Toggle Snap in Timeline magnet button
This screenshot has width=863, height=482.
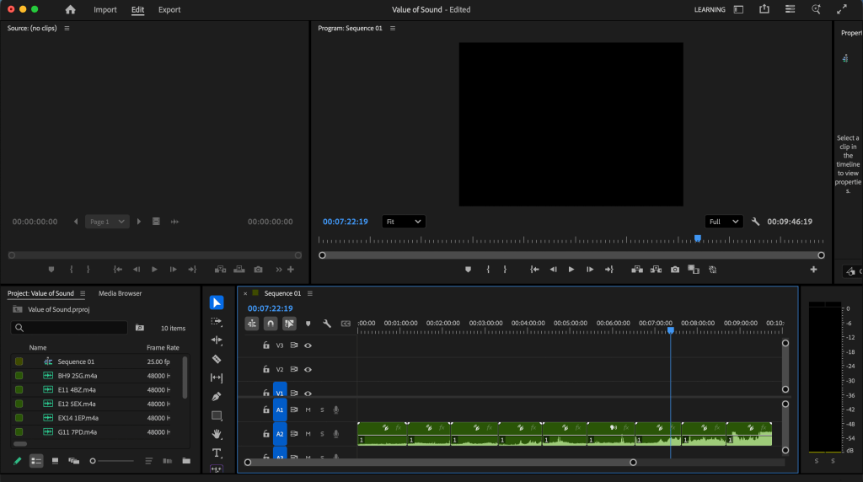point(271,324)
